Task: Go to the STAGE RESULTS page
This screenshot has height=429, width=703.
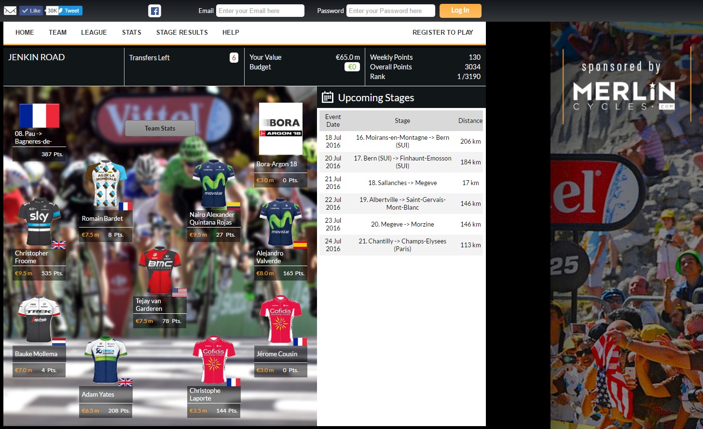Action: [182, 32]
